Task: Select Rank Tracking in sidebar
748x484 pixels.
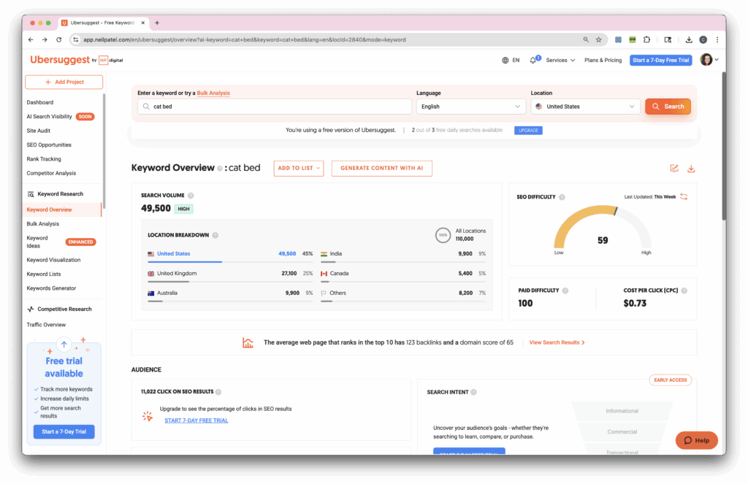Action: 44,159
